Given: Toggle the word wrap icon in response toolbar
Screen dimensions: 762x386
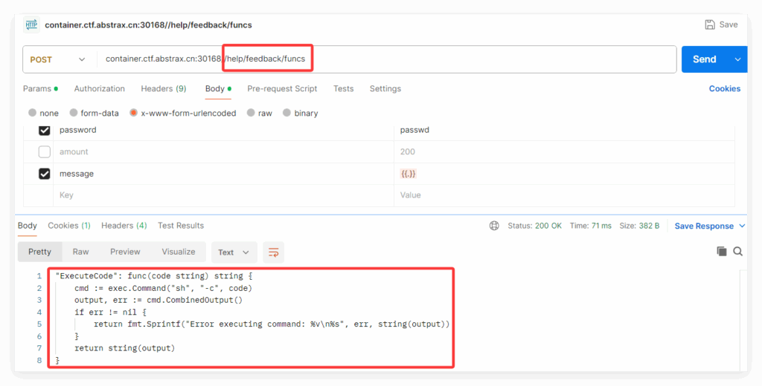Looking at the screenshot, I should [x=273, y=252].
